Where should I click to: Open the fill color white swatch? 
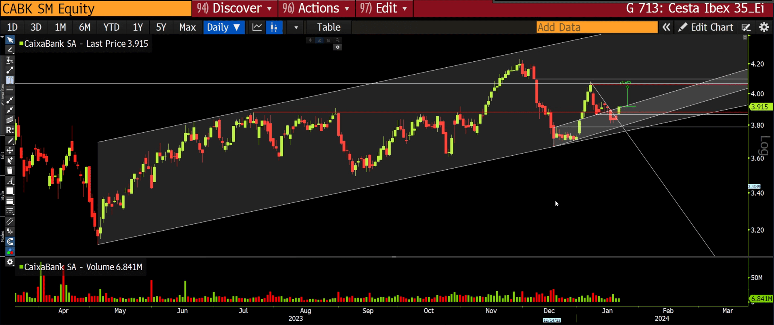10,191
